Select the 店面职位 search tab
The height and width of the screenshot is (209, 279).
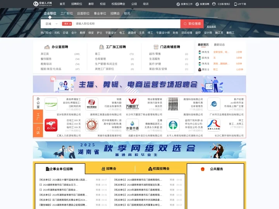[83, 13]
